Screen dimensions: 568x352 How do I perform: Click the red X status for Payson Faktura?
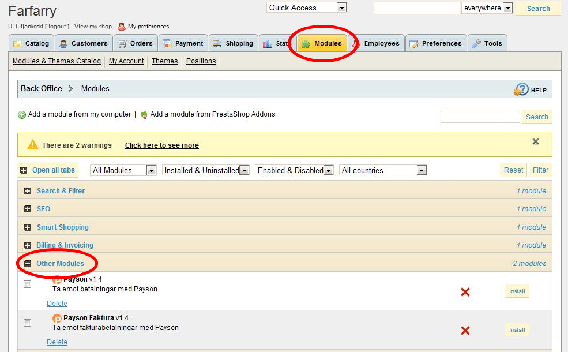click(x=465, y=331)
